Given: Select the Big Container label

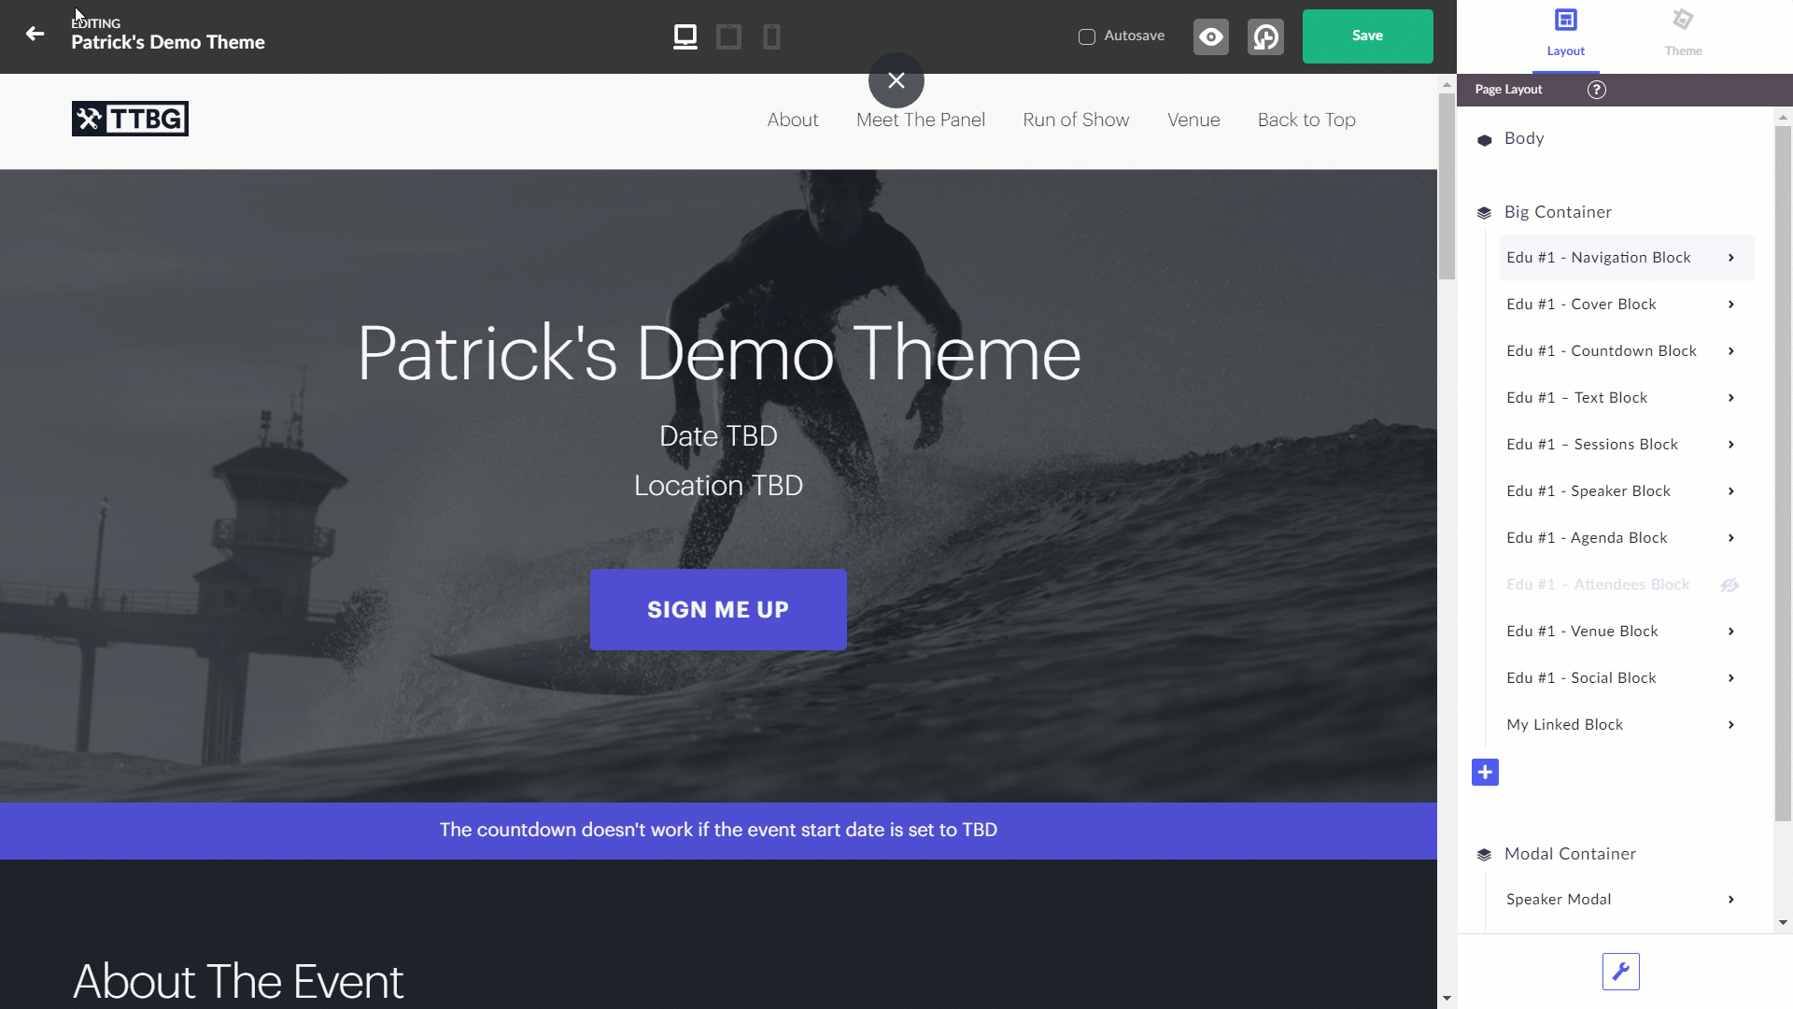Looking at the screenshot, I should pyautogui.click(x=1558, y=212).
